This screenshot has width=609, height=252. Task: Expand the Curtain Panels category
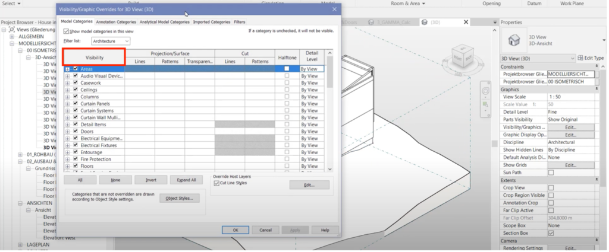coord(68,104)
